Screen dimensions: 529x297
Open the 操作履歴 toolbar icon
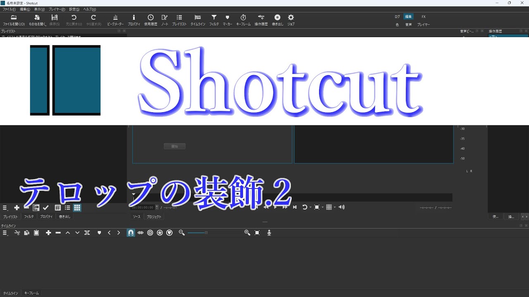coord(261,20)
